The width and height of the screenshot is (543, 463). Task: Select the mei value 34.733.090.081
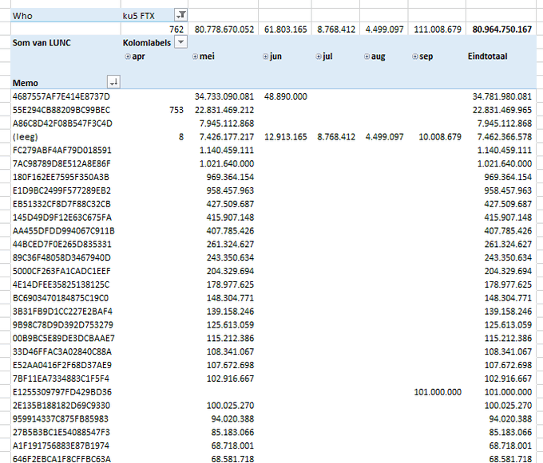point(224,96)
